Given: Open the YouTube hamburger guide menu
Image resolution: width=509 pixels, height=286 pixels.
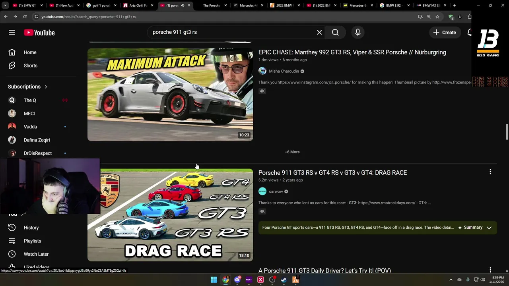Looking at the screenshot, I should [x=12, y=33].
